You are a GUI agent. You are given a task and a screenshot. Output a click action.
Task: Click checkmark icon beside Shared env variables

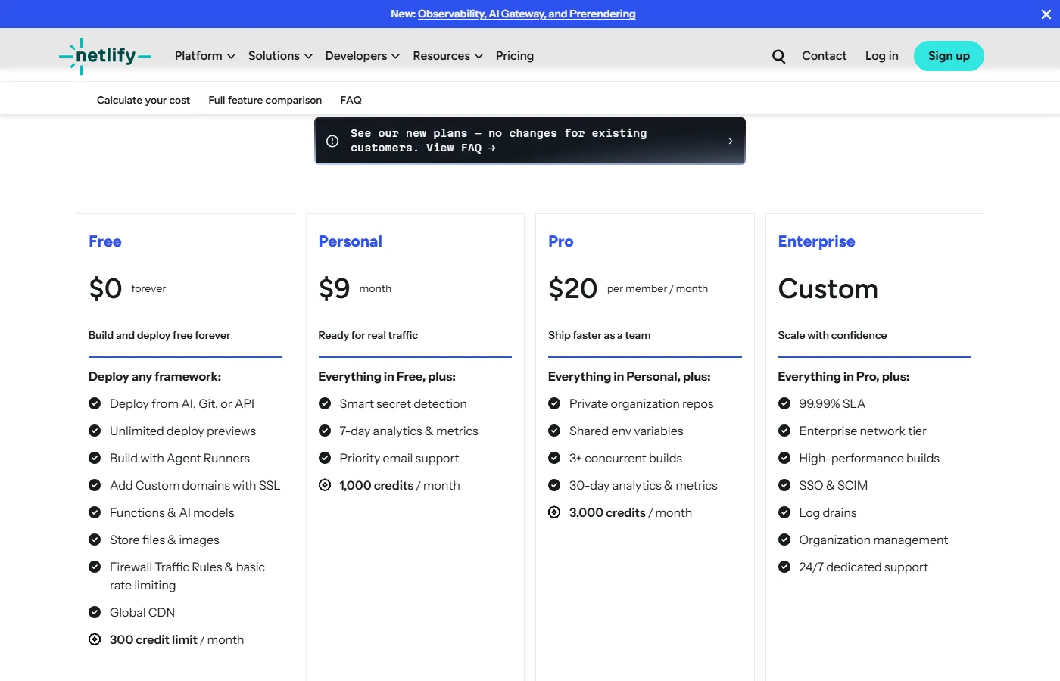[x=554, y=431]
